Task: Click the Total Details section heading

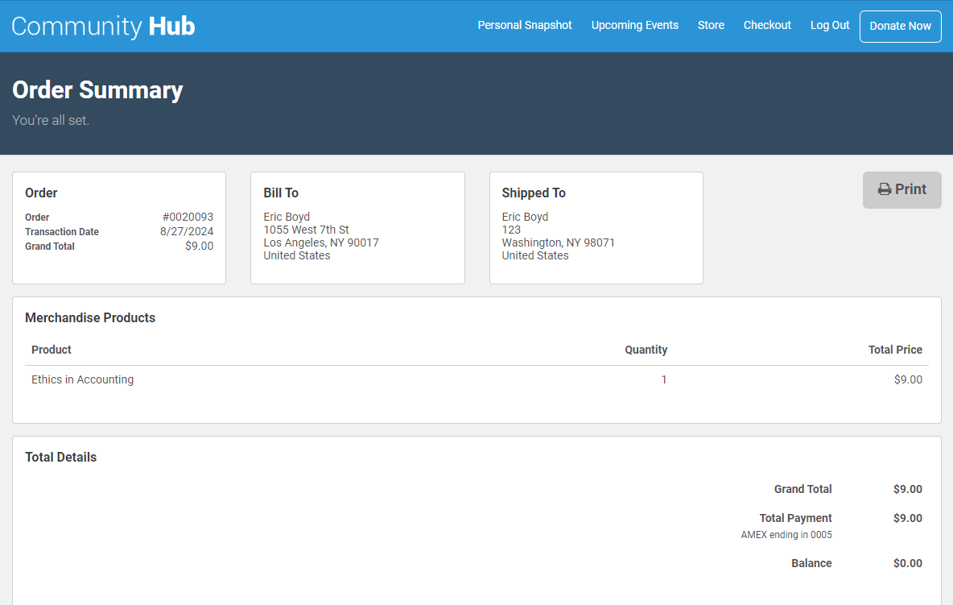Action: click(61, 457)
